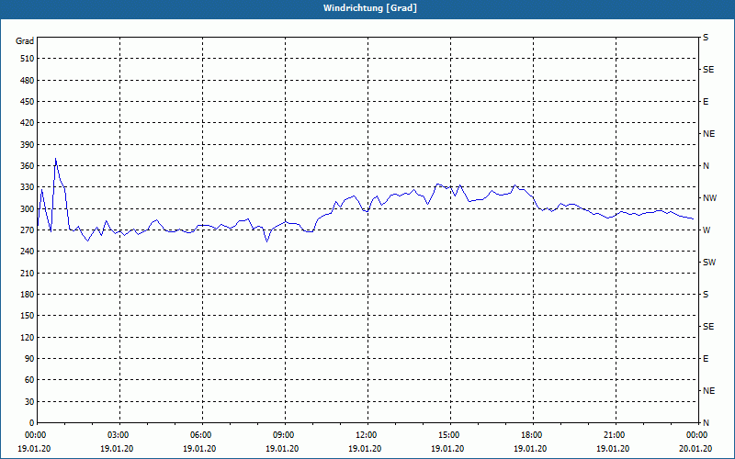
Task: Select the W compass label on the right axis
Action: [707, 230]
